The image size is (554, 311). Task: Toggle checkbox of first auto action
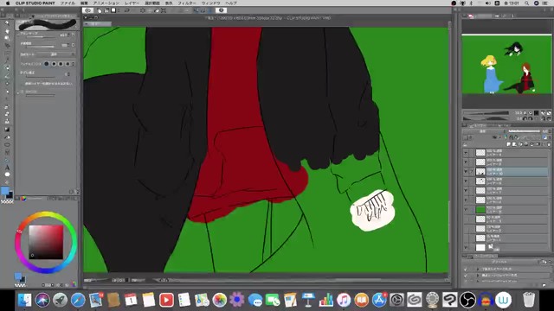pyautogui.click(x=466, y=269)
